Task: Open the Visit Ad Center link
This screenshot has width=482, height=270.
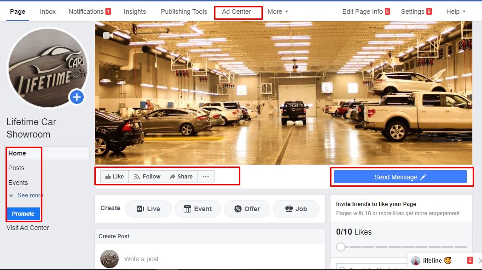Action: point(28,228)
